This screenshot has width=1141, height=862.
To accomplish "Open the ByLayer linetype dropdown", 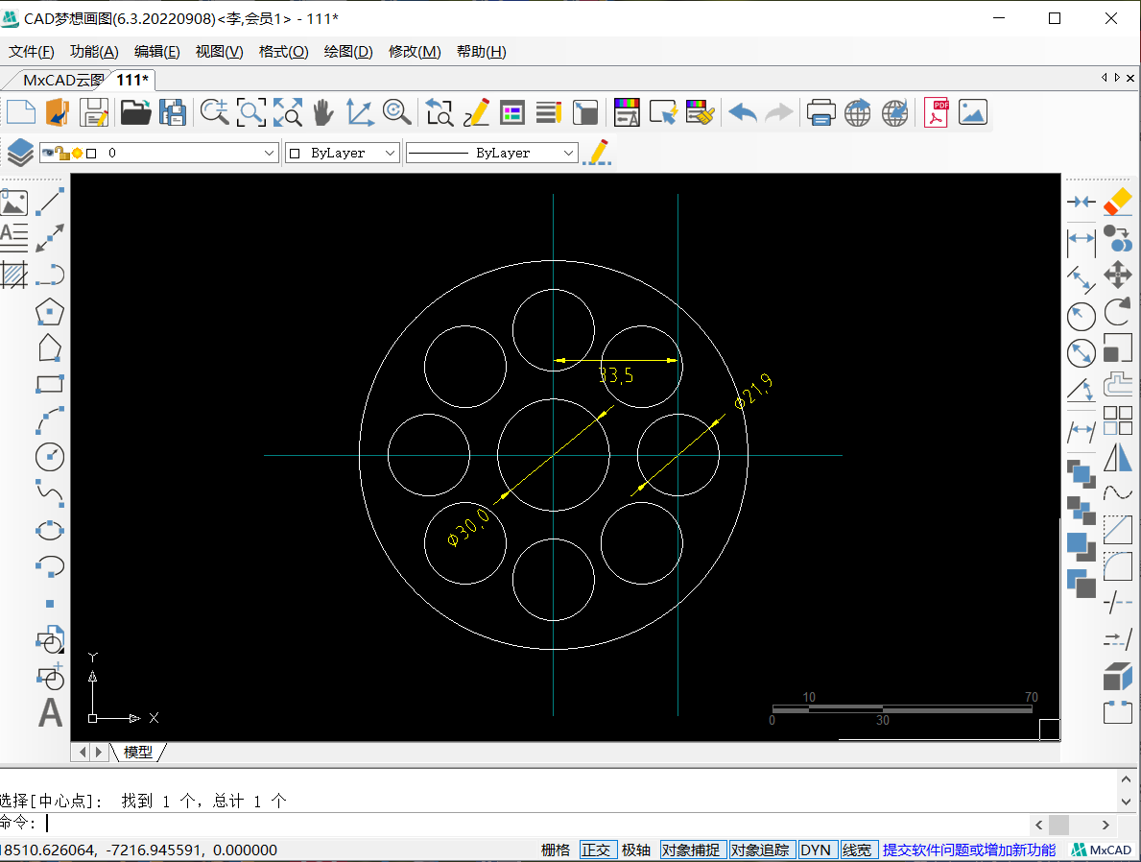I will 492,153.
